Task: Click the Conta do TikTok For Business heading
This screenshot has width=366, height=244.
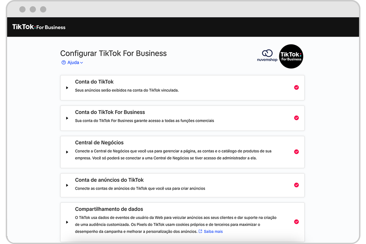Action: [110, 112]
